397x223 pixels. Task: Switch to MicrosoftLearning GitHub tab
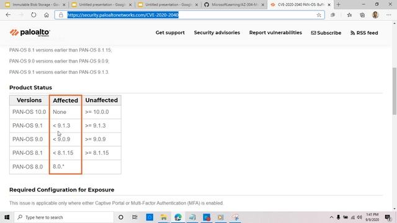click(234, 4)
